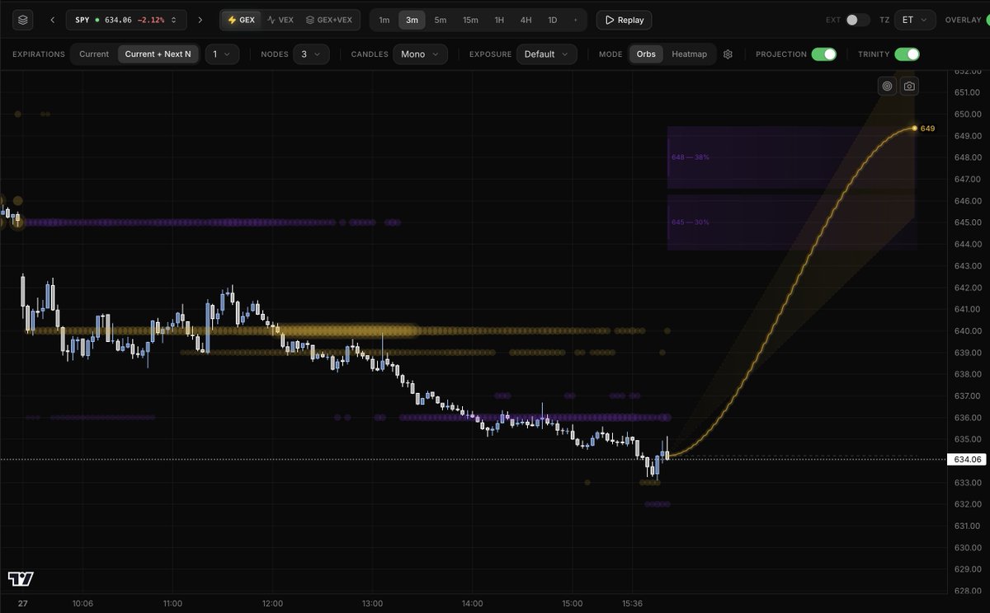Select the 3m timeframe

(x=412, y=20)
